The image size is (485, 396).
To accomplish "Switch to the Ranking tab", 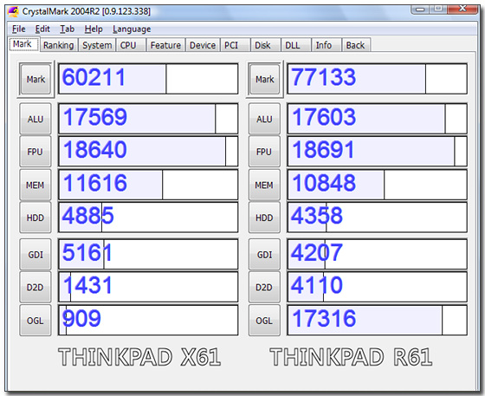I will [x=59, y=45].
